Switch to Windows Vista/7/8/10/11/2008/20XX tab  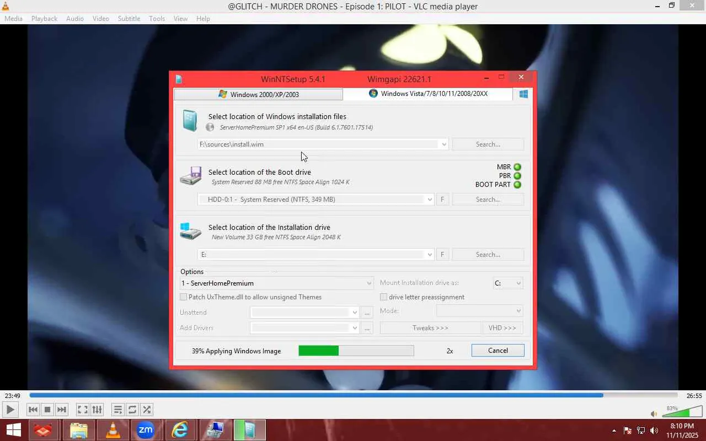(x=428, y=94)
